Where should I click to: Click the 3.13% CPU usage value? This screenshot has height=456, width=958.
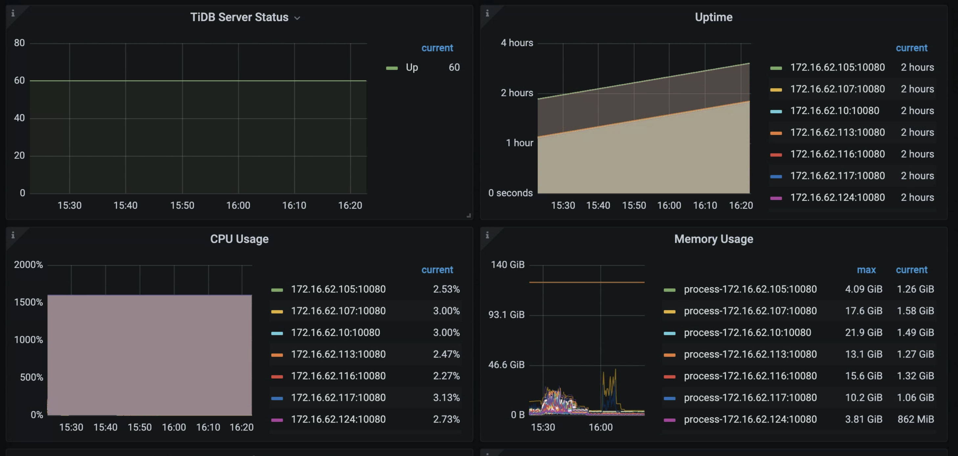coord(446,397)
